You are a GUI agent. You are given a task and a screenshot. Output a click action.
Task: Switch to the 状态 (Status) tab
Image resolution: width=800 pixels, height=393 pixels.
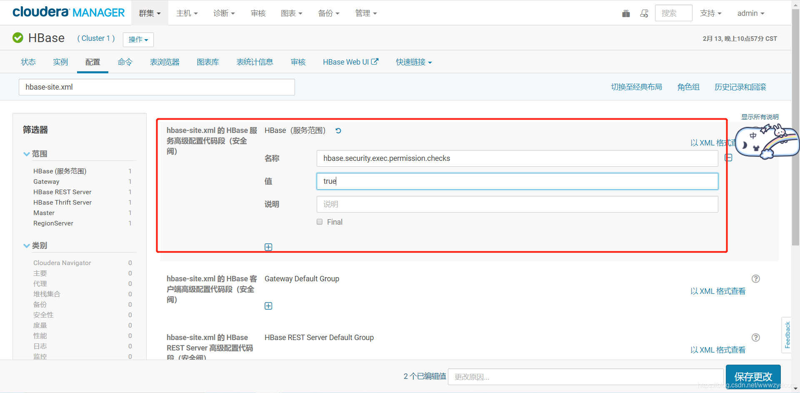pos(28,62)
